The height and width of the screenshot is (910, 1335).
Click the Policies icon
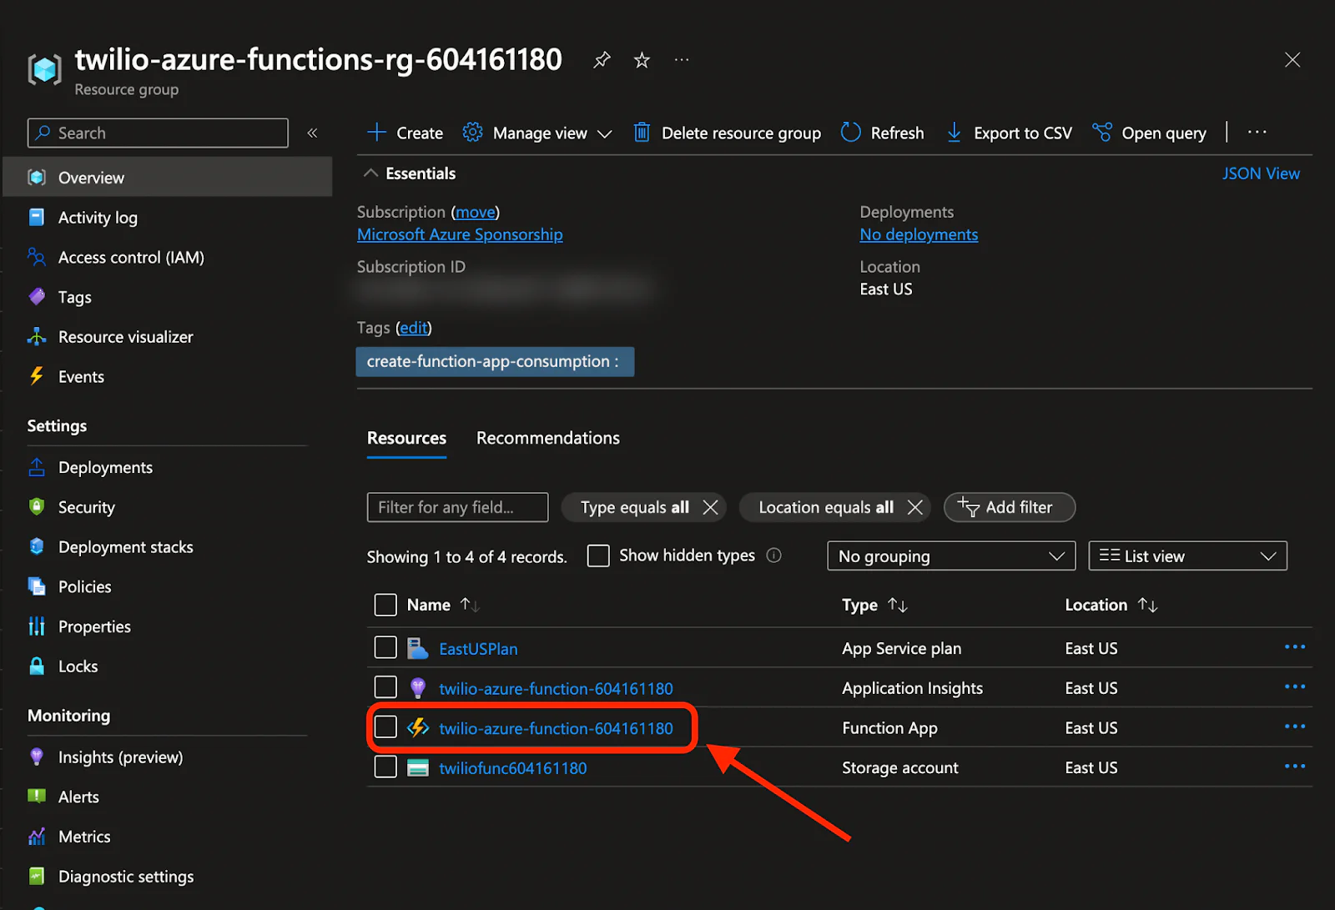[37, 586]
